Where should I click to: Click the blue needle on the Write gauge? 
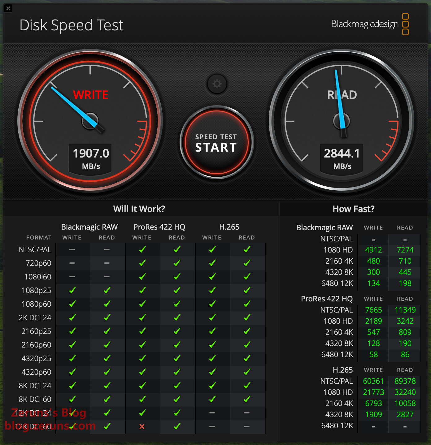coord(71,105)
